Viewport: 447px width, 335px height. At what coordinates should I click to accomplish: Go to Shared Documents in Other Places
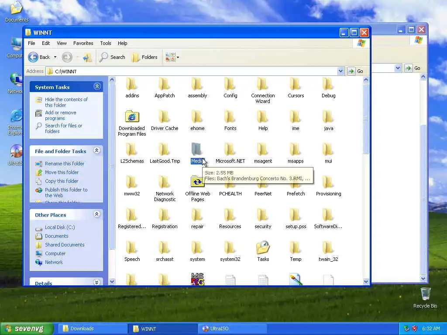[x=65, y=245]
